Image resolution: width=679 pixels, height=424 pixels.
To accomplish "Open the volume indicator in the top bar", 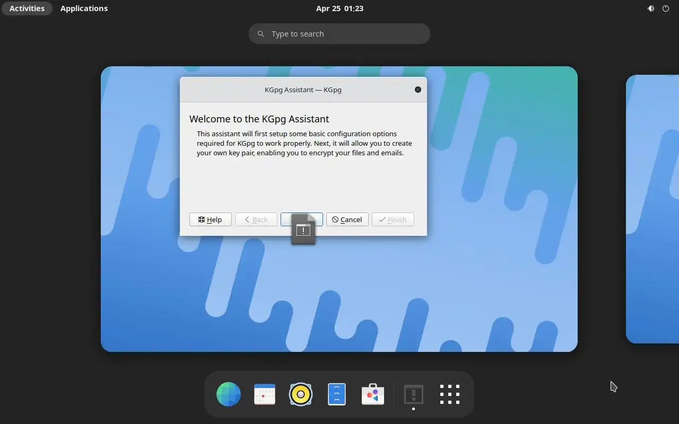I will click(x=651, y=8).
